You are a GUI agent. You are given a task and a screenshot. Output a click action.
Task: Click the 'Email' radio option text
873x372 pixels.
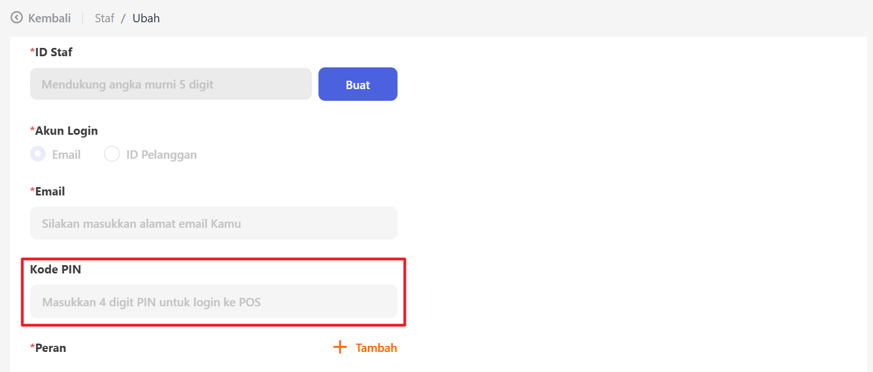click(66, 155)
